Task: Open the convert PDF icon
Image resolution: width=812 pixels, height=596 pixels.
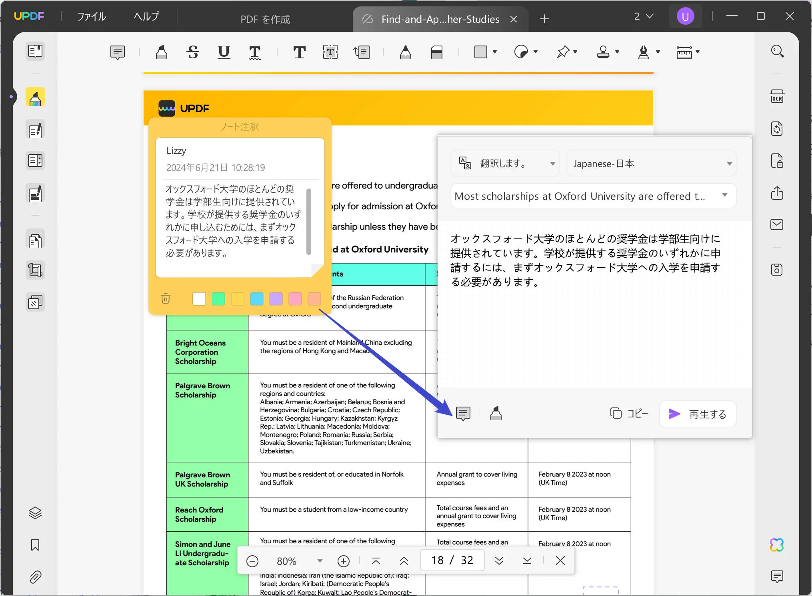Action: [x=777, y=129]
